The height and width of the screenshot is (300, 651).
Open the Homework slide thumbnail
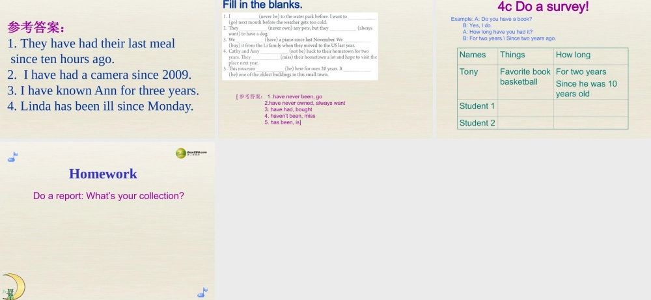click(x=107, y=220)
